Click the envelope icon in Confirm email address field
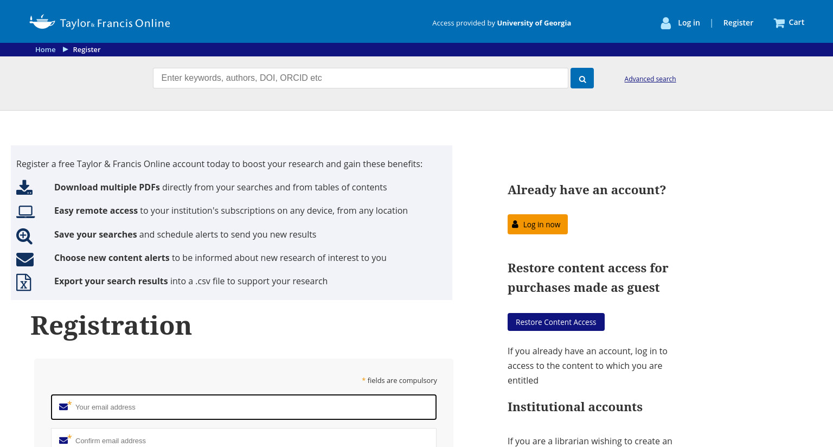 [63, 440]
